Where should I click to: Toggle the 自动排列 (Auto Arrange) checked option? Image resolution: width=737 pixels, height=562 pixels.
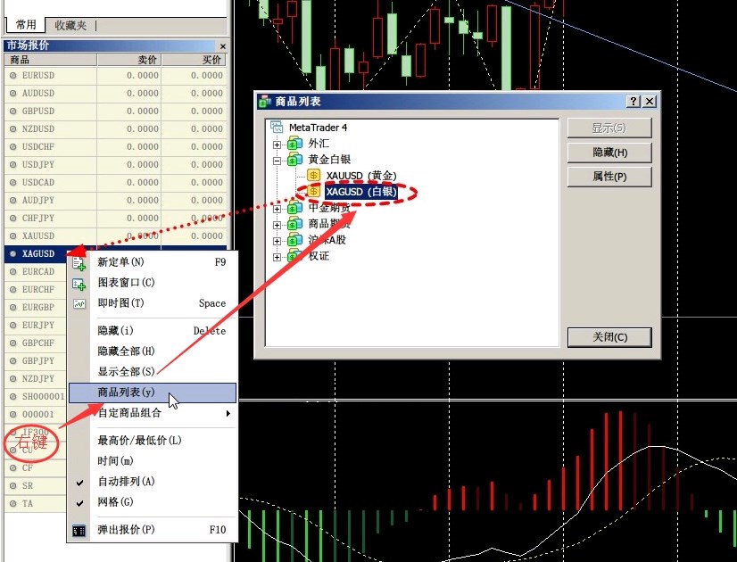point(124,482)
